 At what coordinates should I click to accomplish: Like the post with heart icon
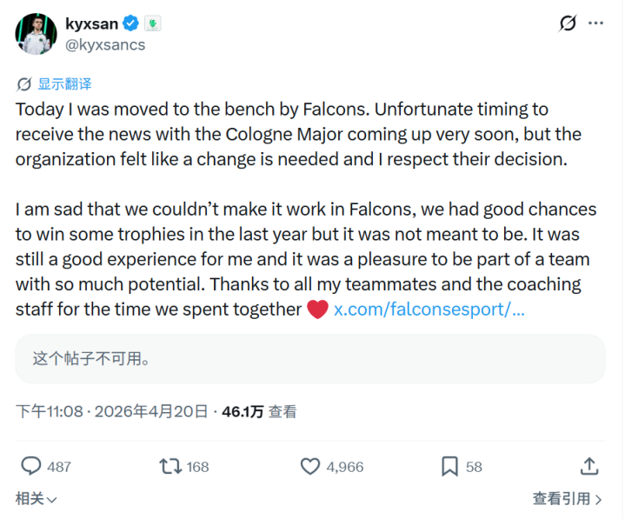tap(310, 466)
